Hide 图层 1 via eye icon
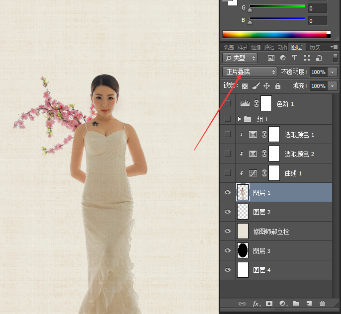341x314 pixels. point(228,193)
